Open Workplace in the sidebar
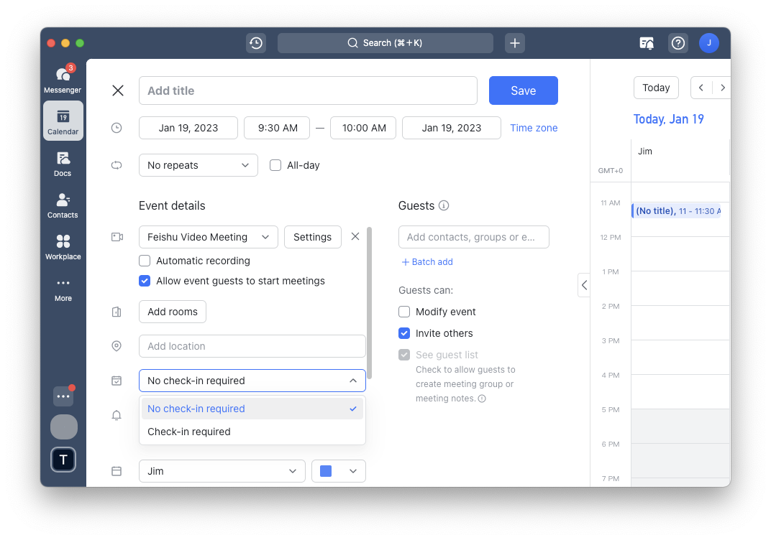This screenshot has width=771, height=540. (63, 247)
